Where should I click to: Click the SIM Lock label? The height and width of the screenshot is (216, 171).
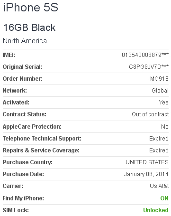(x=16, y=210)
